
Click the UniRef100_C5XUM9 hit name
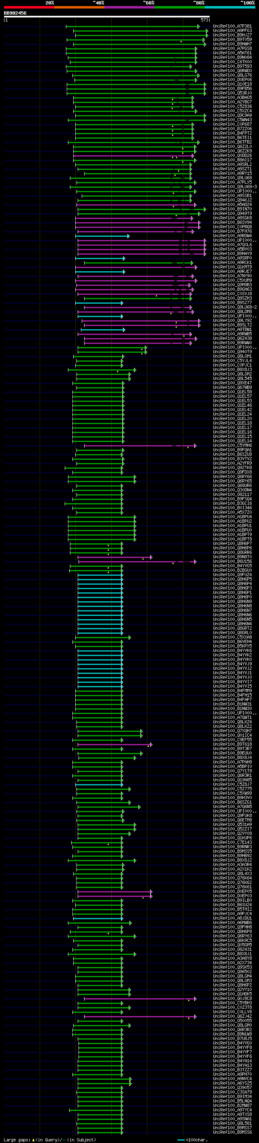point(232,281)
